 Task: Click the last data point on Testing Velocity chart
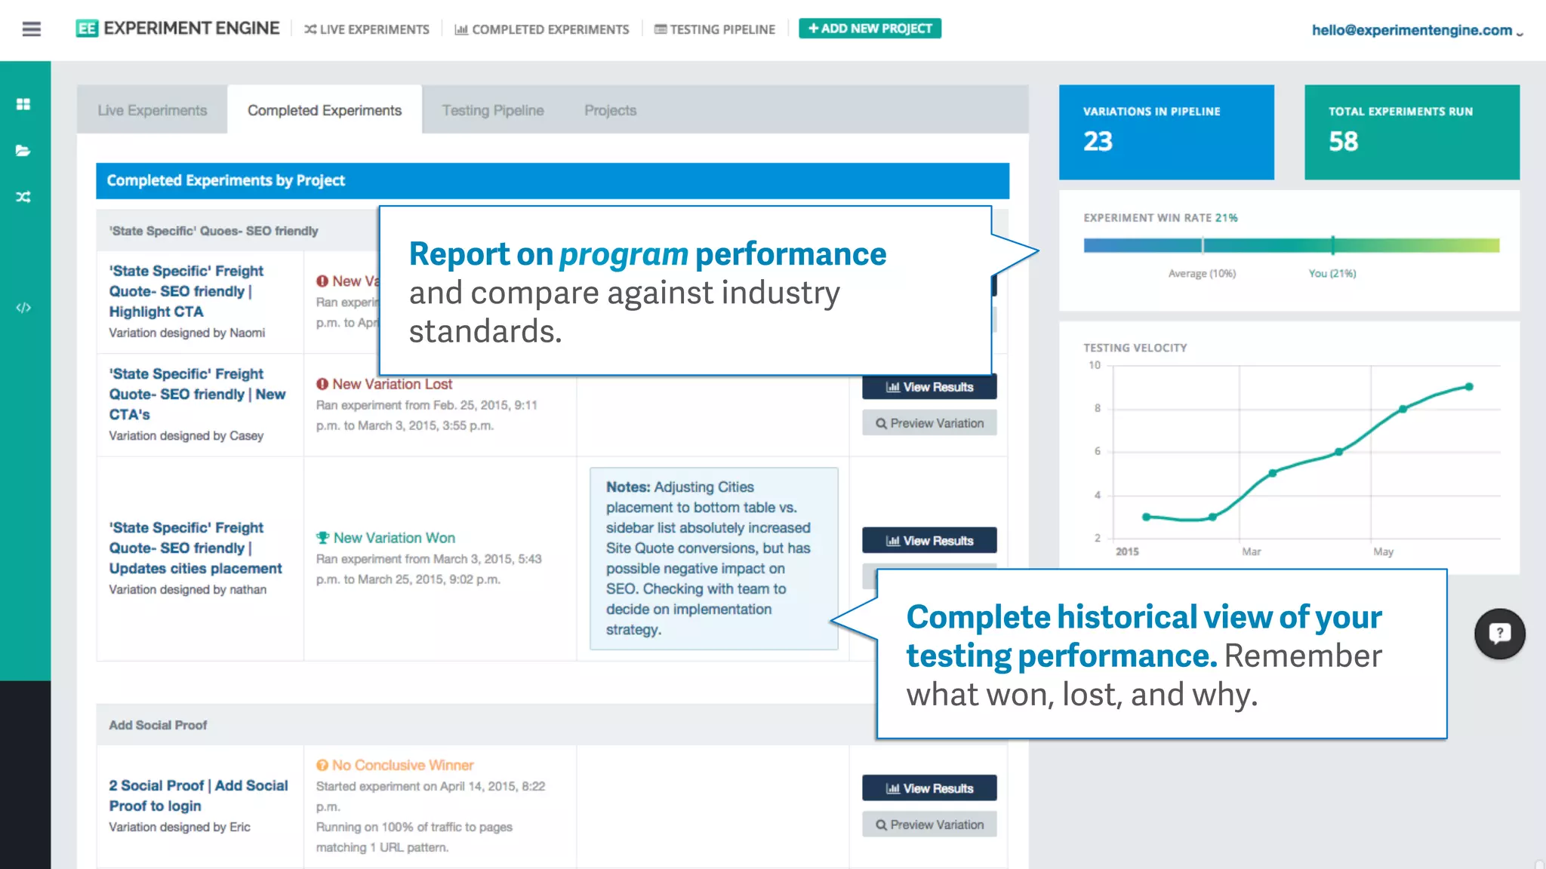(x=1469, y=387)
